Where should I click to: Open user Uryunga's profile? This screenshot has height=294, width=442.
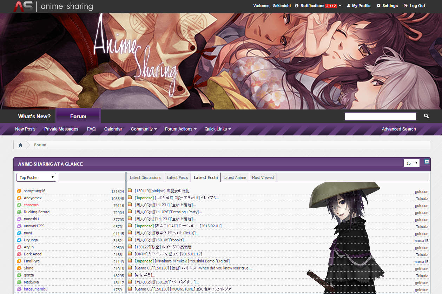pos(31,240)
